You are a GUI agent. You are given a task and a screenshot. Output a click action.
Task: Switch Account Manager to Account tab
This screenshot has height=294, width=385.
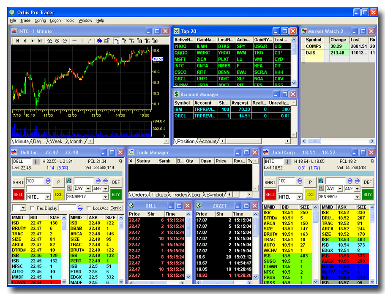[x=208, y=141]
